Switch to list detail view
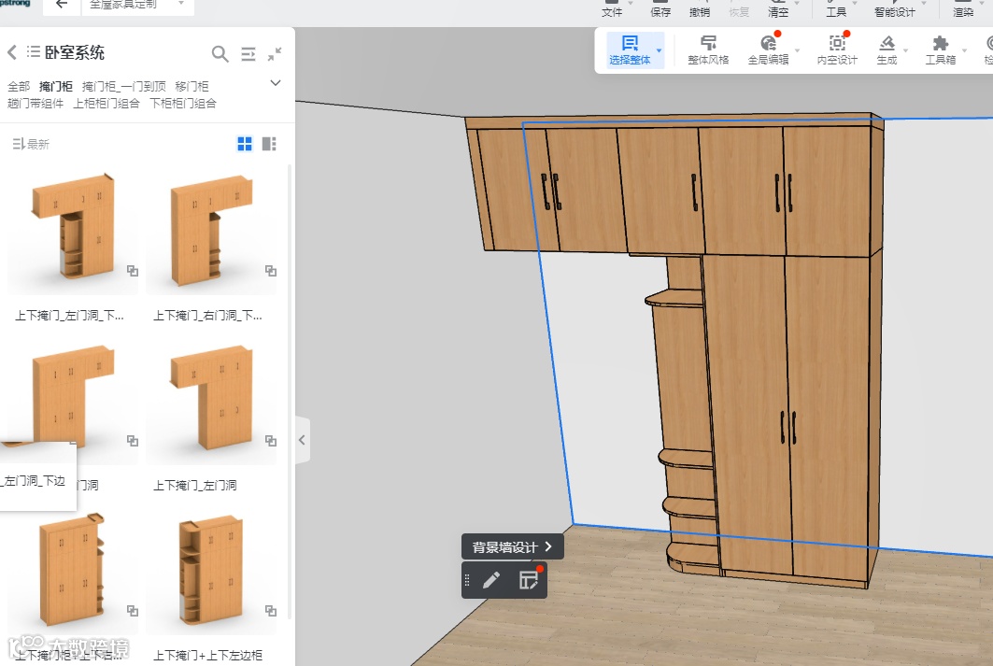The width and height of the screenshot is (993, 666). 269,144
